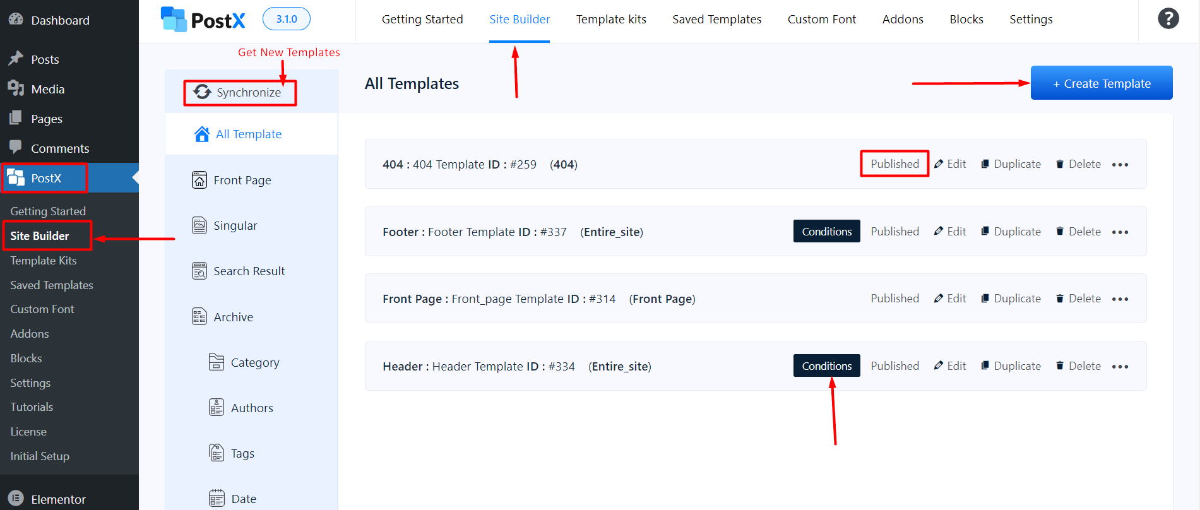The image size is (1200, 510).
Task: Click the Media icon in admin menu
Action: [16, 88]
